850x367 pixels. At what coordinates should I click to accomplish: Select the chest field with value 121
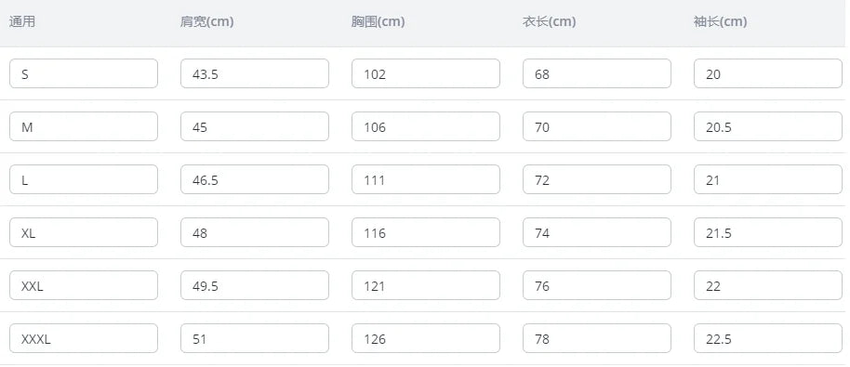pos(426,286)
